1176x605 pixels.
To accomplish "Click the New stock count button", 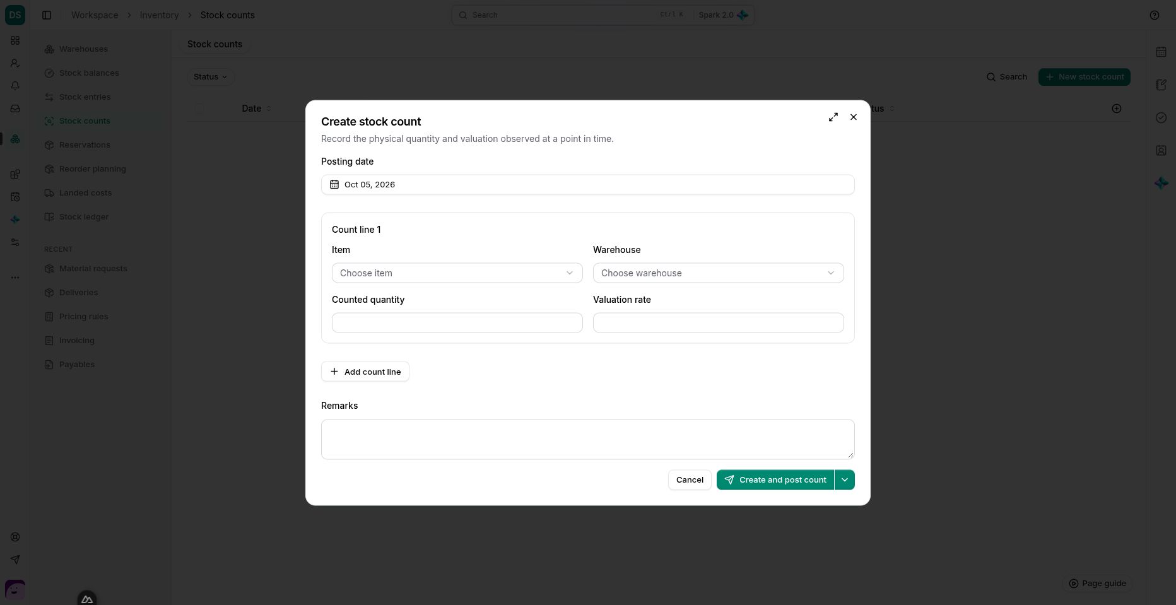I will coord(1084,77).
